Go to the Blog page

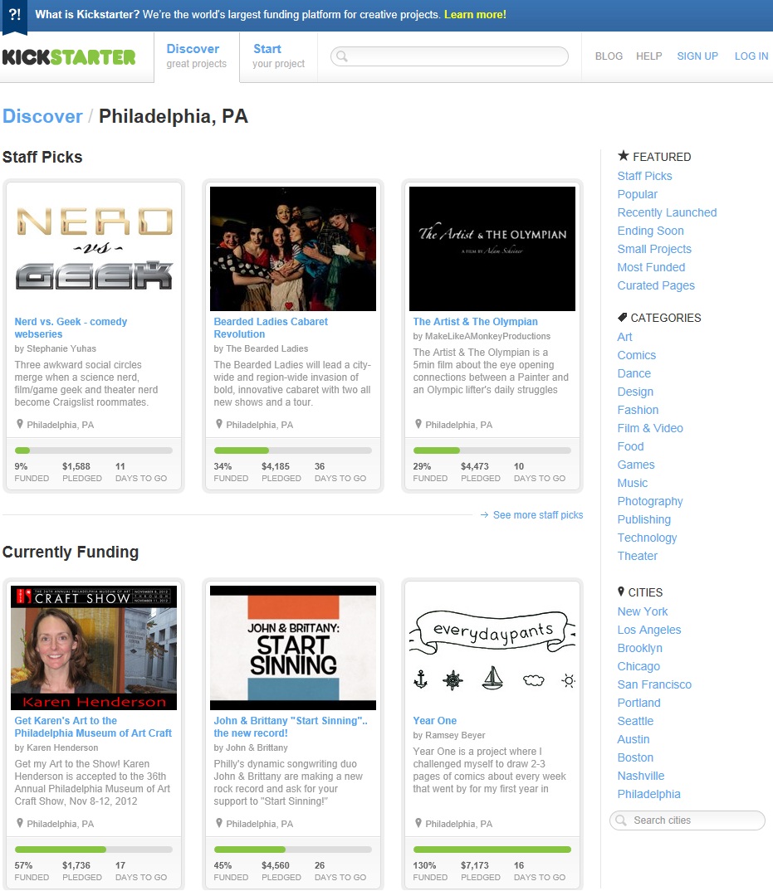pyautogui.click(x=609, y=56)
